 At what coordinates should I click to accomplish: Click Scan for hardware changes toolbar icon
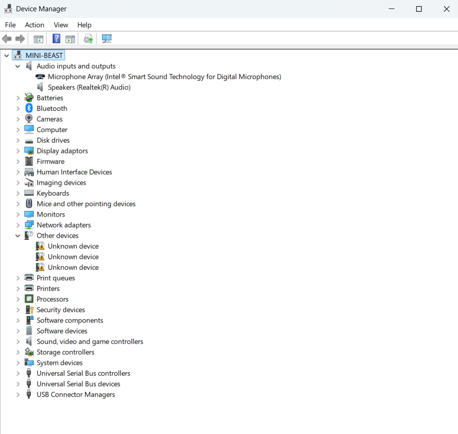click(x=106, y=39)
